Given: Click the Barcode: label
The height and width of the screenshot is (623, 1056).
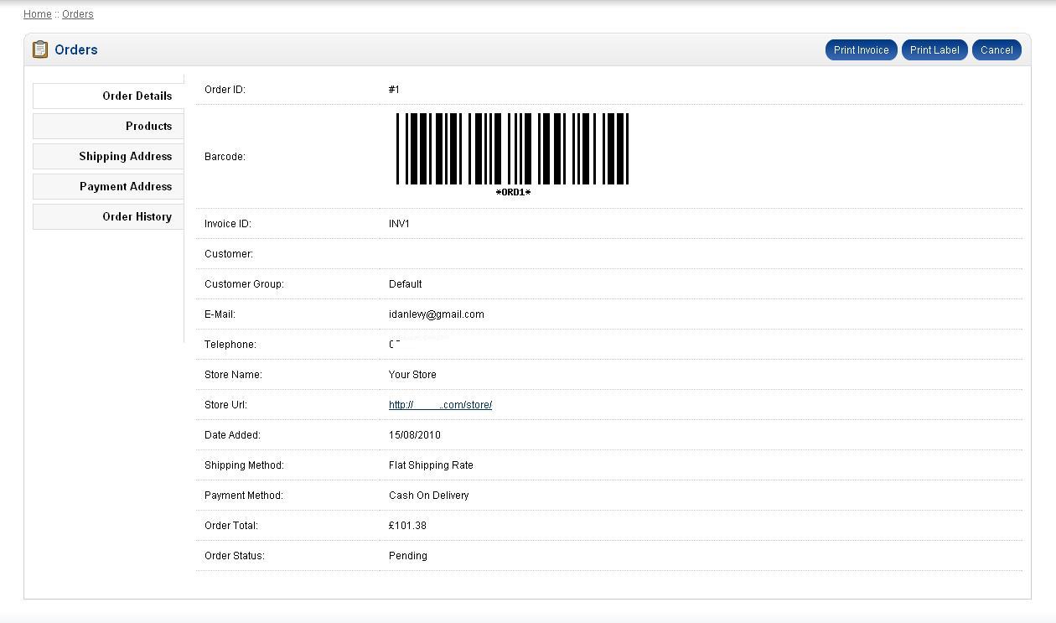Looking at the screenshot, I should 225,157.
